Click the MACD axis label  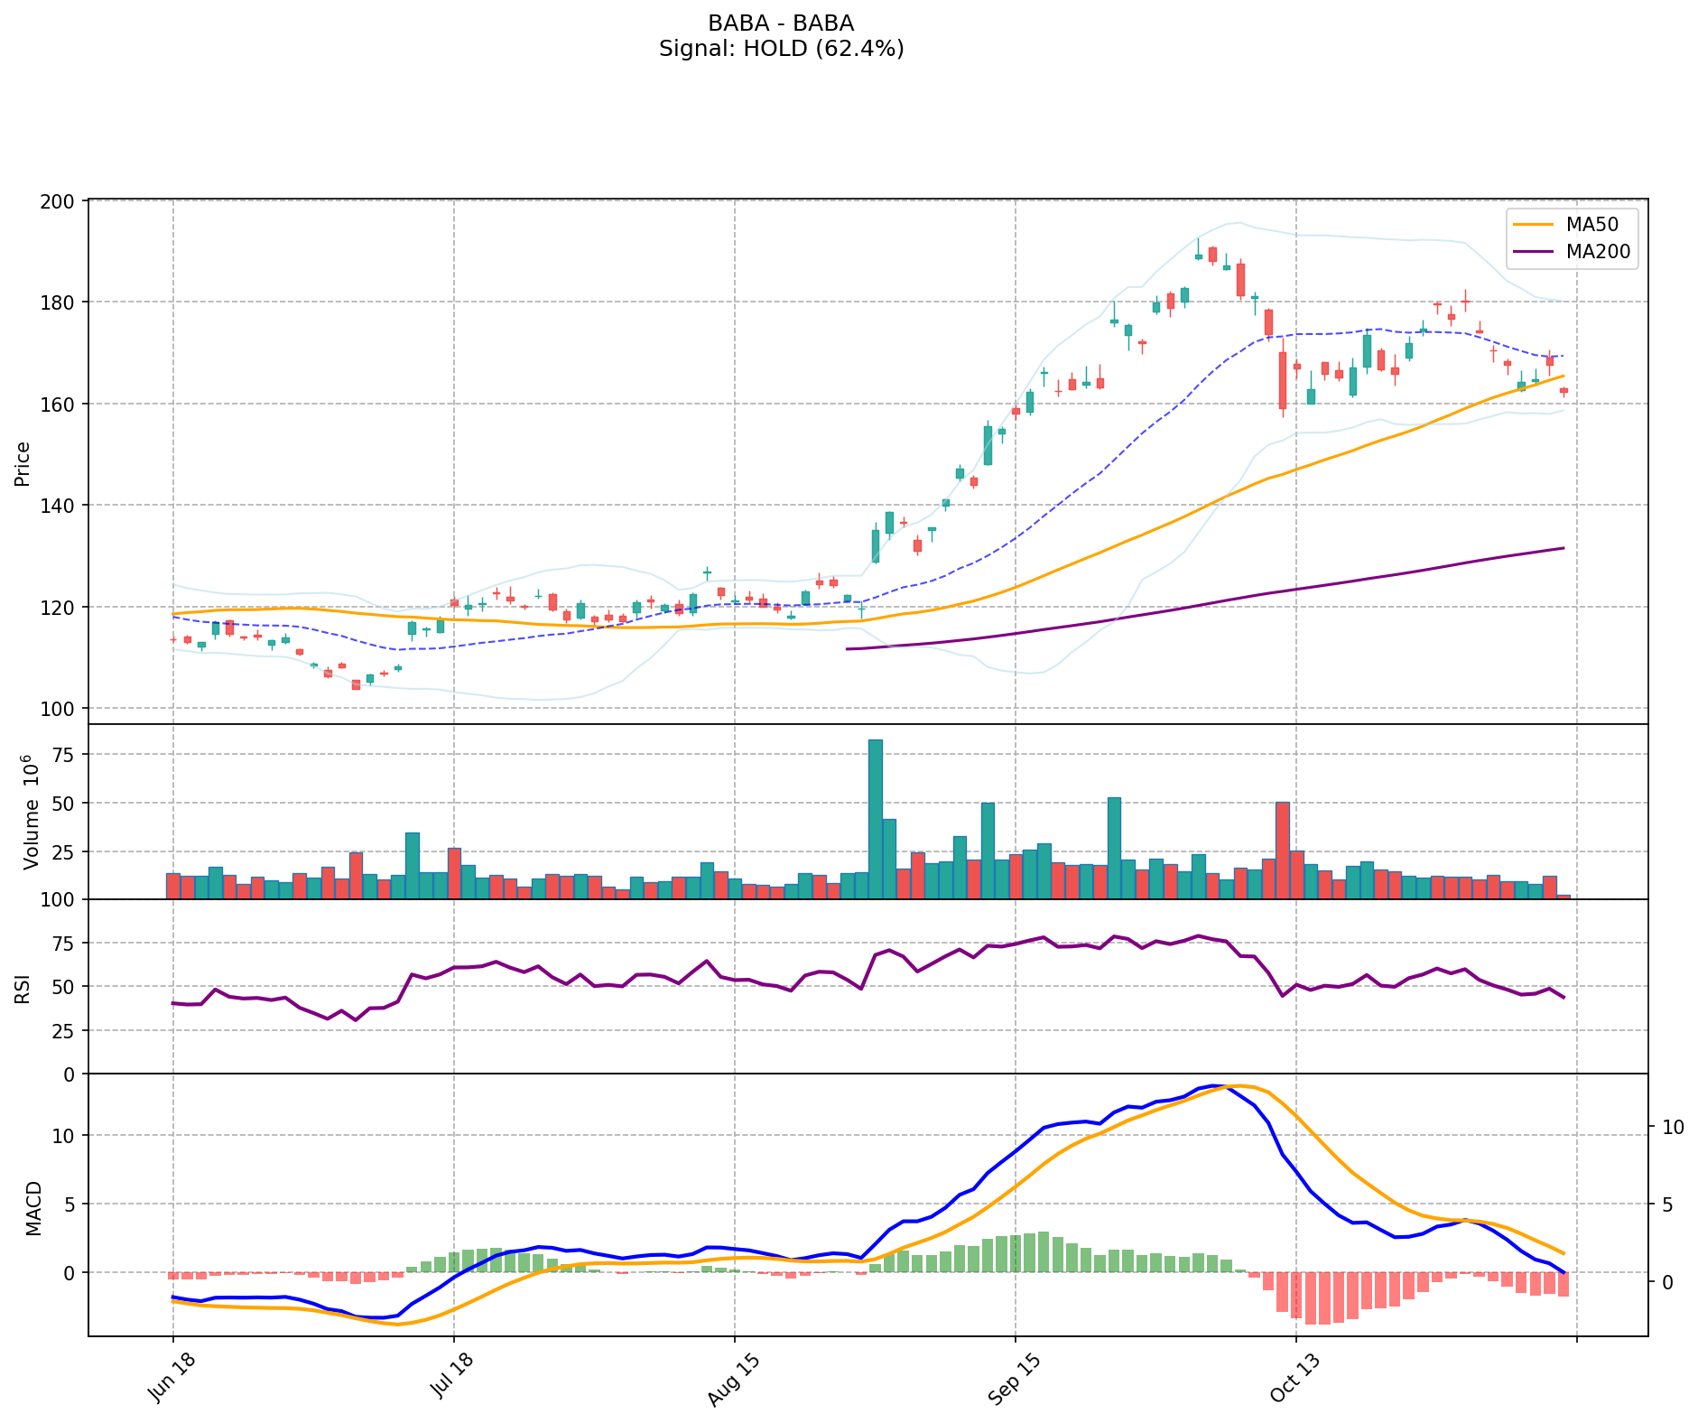point(32,1207)
